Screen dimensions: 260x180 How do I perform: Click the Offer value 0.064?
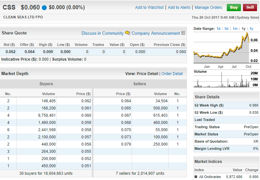(30, 52)
